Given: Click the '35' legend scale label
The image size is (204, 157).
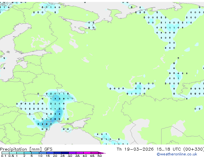Looking at the screenshot, I should [x=77, y=156].
